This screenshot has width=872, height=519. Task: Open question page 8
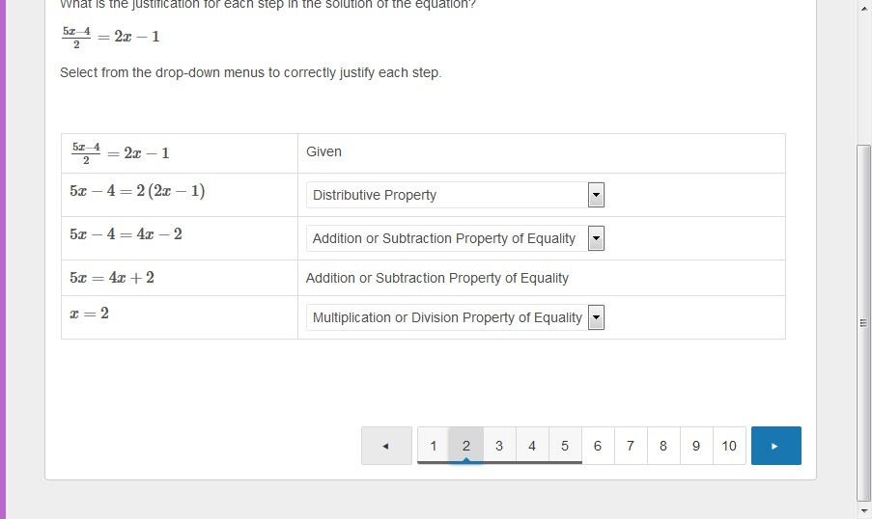click(663, 446)
